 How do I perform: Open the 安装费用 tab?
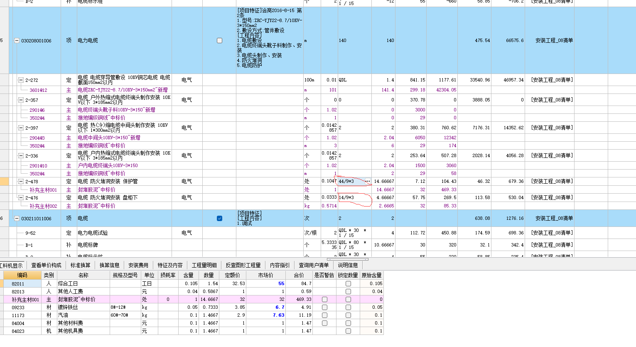pyautogui.click(x=138, y=265)
